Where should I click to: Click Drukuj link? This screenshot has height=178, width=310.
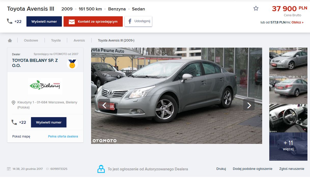(221, 169)
